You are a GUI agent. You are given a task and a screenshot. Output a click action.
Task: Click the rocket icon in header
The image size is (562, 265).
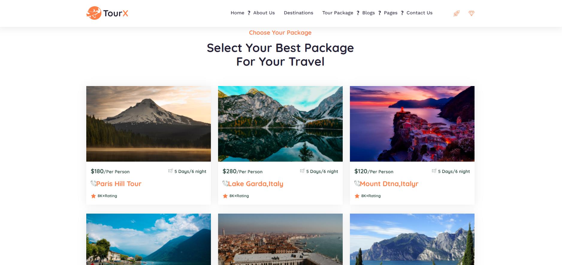pyautogui.click(x=456, y=13)
